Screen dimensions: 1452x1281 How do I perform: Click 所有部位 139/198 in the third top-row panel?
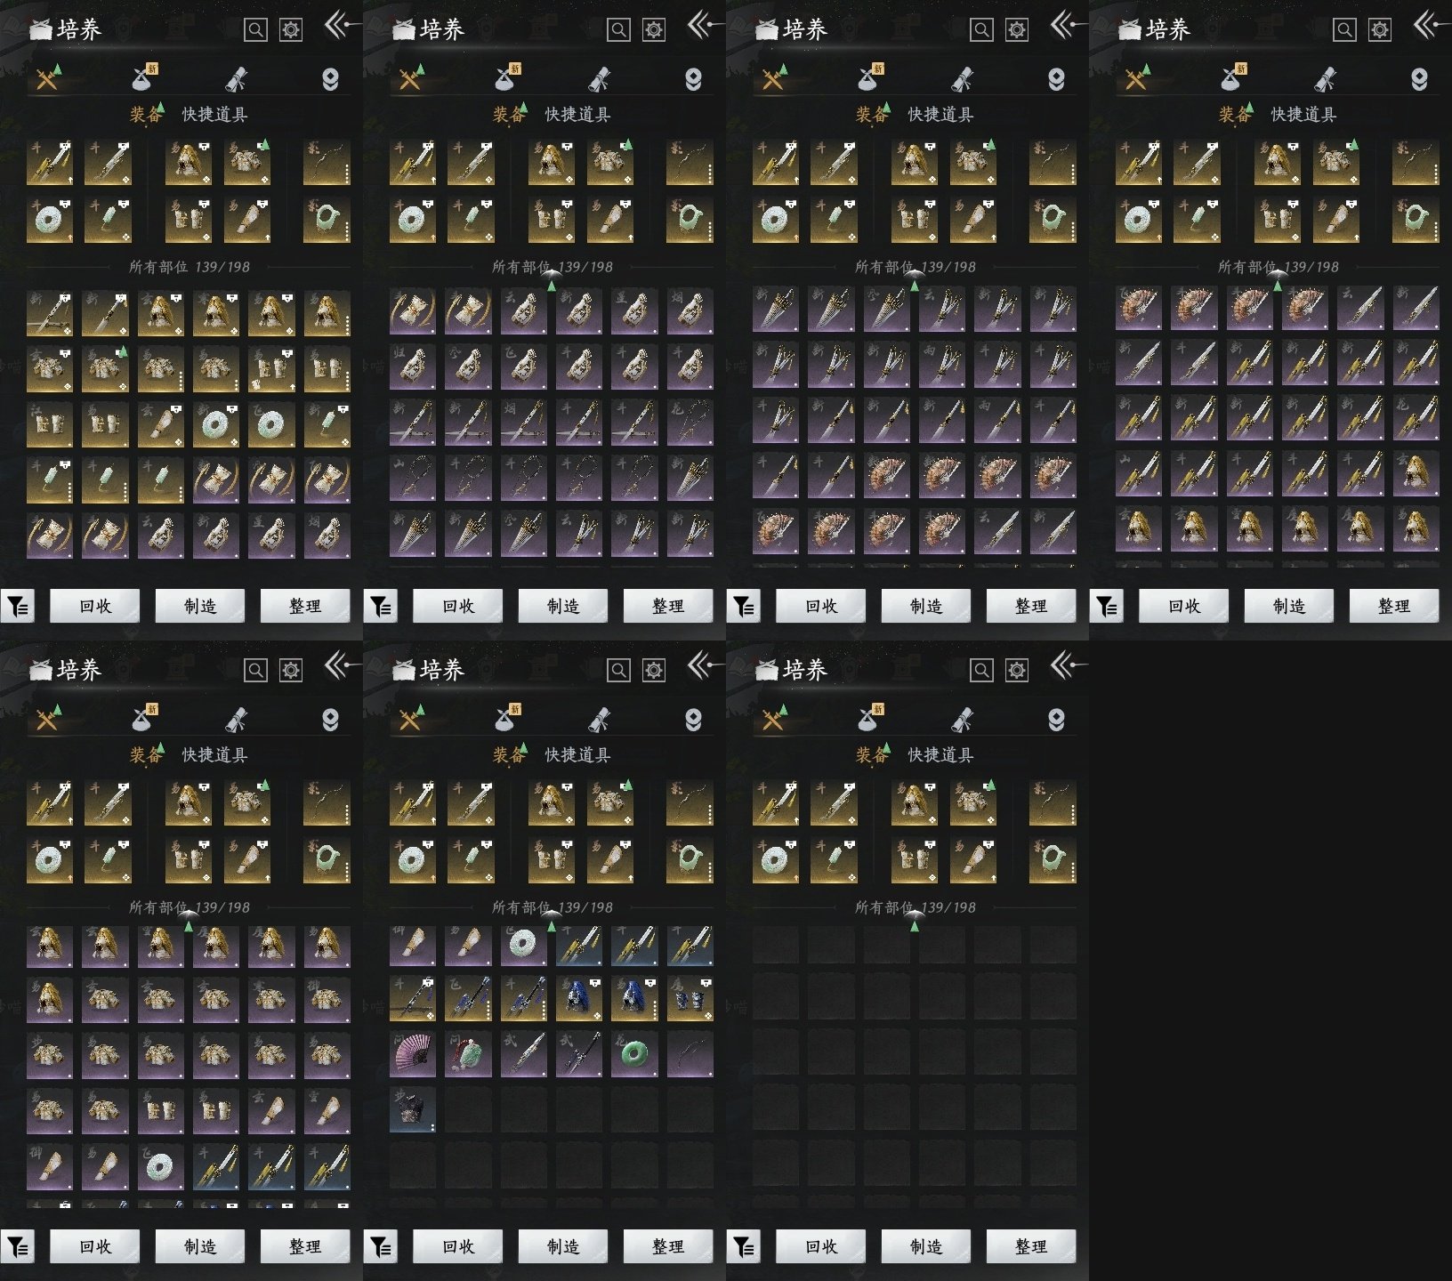[x=916, y=267]
